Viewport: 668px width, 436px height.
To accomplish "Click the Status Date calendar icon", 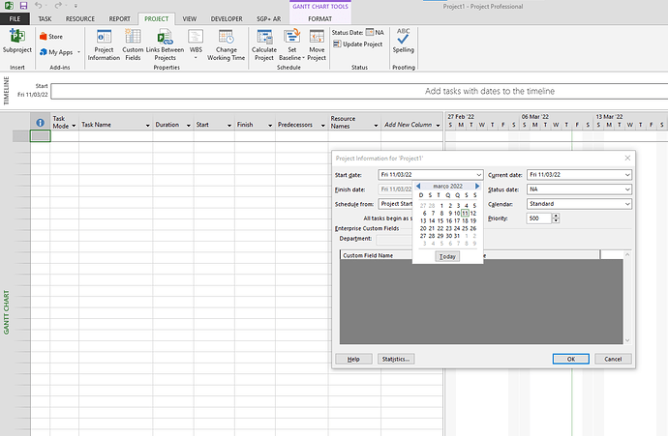I will coord(370,32).
